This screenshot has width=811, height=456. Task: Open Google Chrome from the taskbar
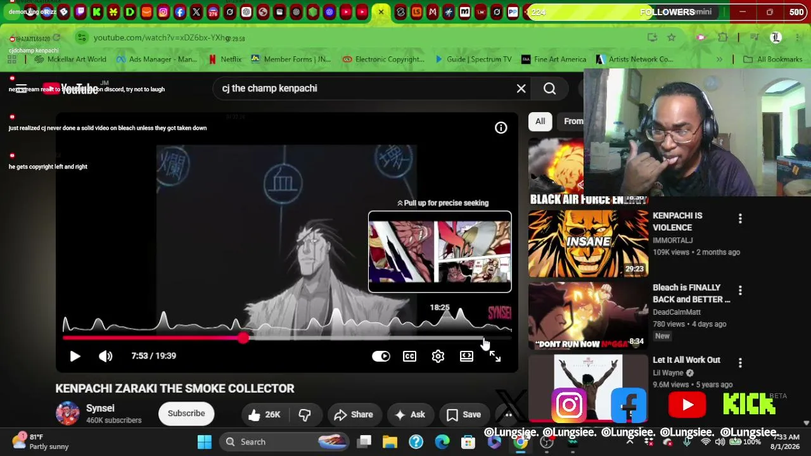pyautogui.click(x=520, y=442)
